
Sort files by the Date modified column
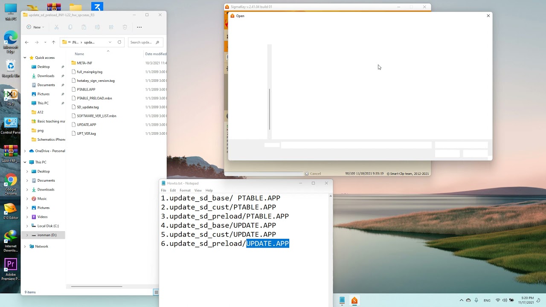click(x=155, y=54)
